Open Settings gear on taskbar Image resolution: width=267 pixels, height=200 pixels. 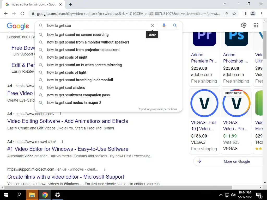58,195
